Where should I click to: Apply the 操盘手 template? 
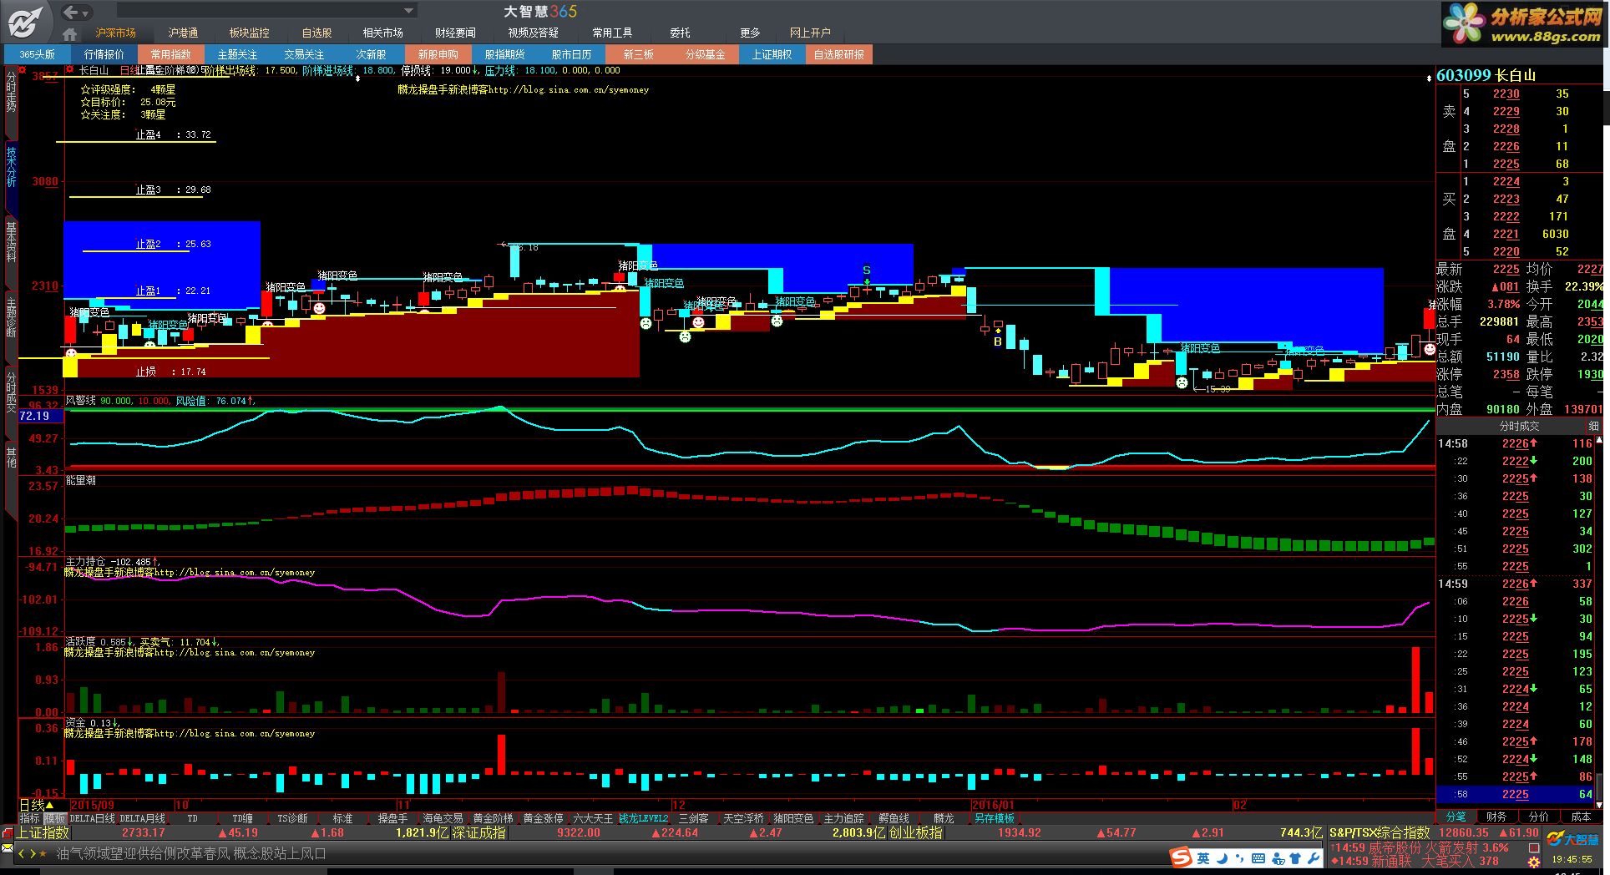coord(392,818)
